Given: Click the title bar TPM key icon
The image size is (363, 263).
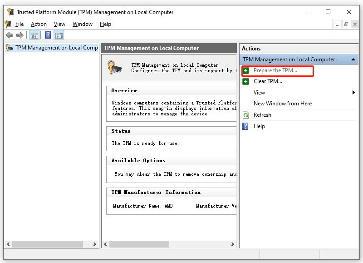Looking at the screenshot, I should tap(10, 12).
